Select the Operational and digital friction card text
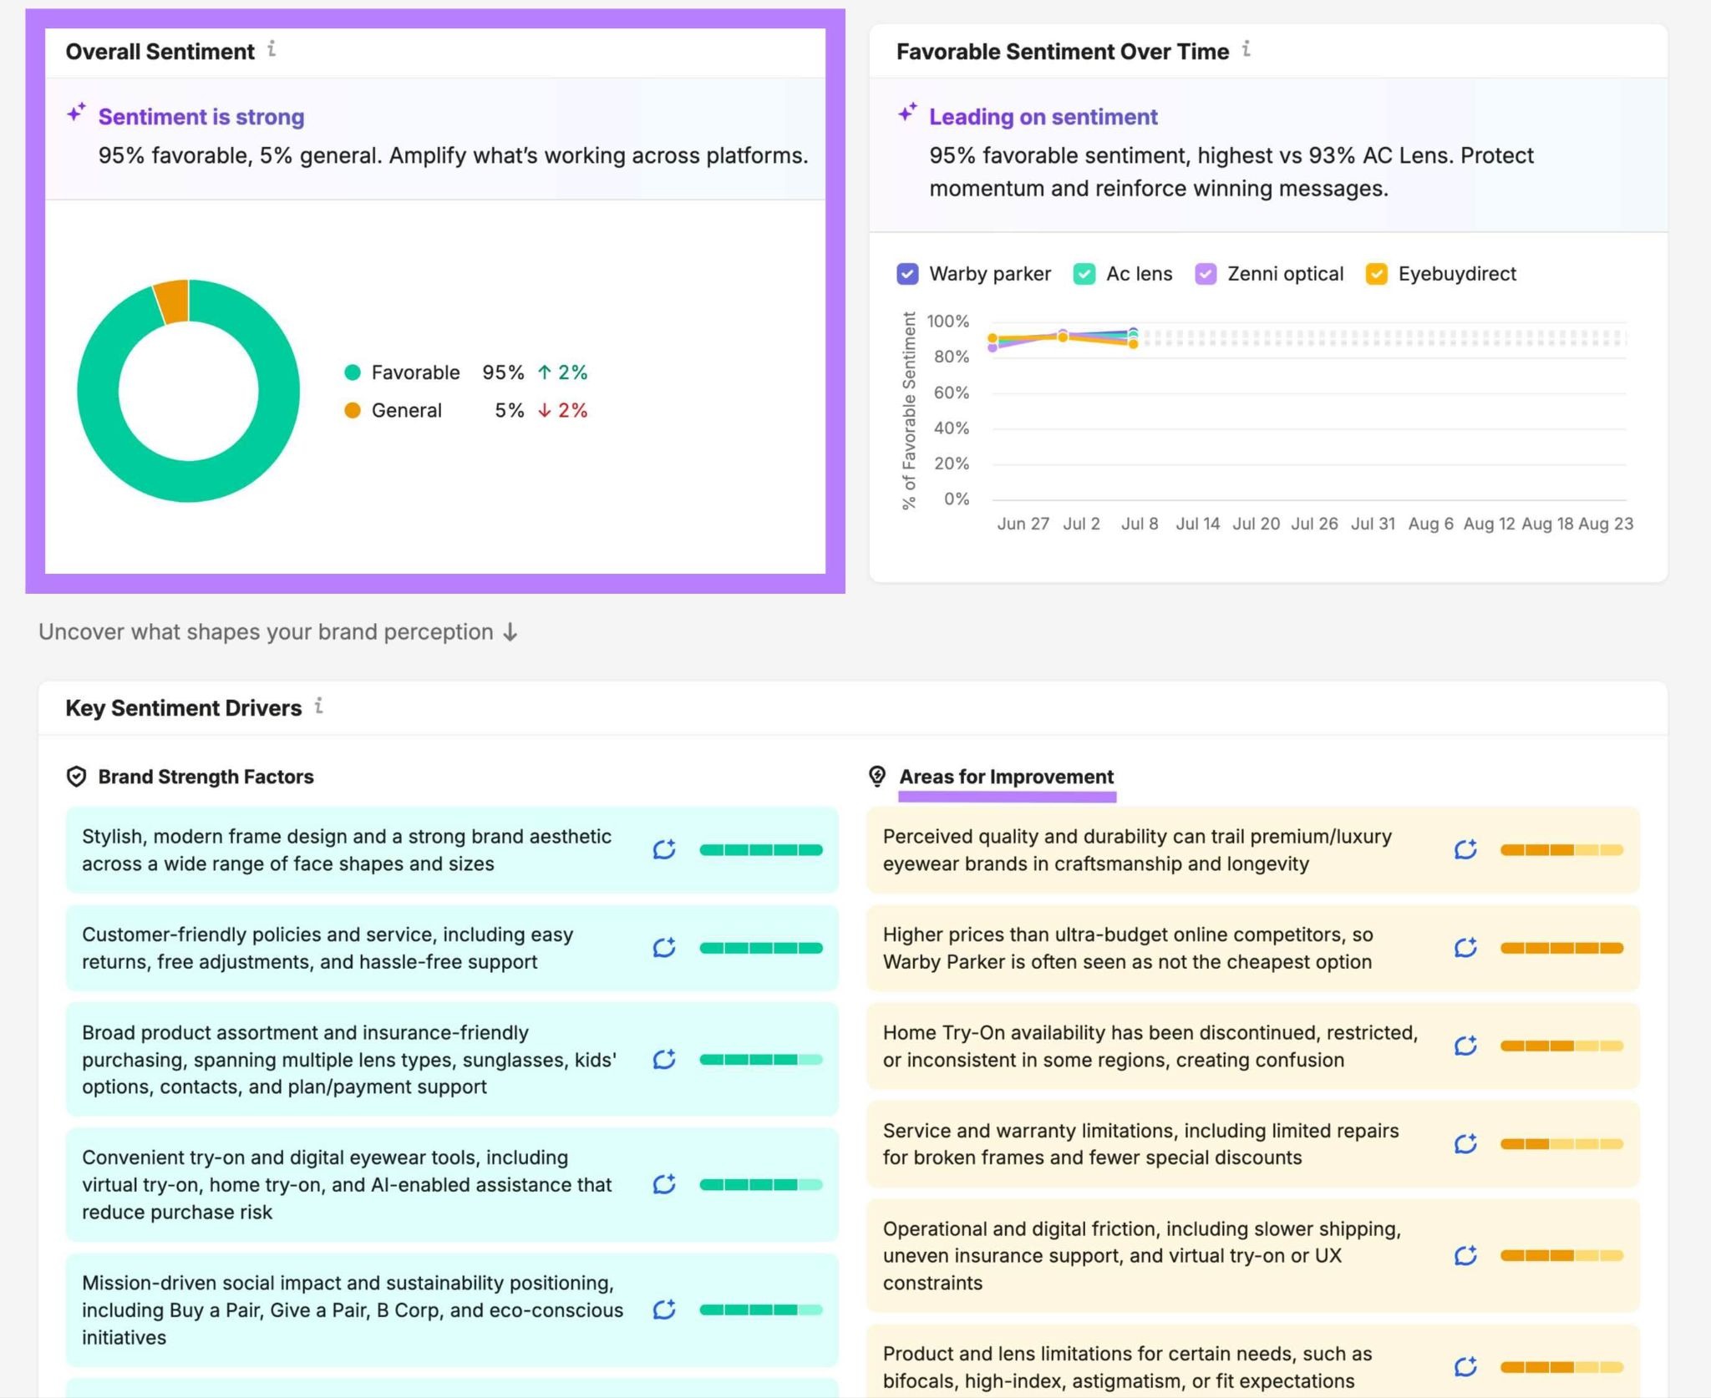This screenshot has height=1398, width=1711. [1142, 1256]
